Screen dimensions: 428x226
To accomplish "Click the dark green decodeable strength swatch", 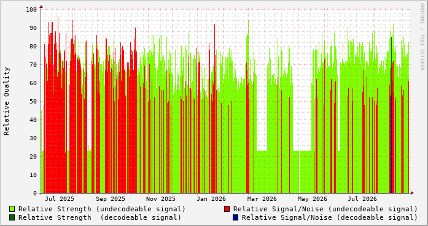I will pos(12,217).
